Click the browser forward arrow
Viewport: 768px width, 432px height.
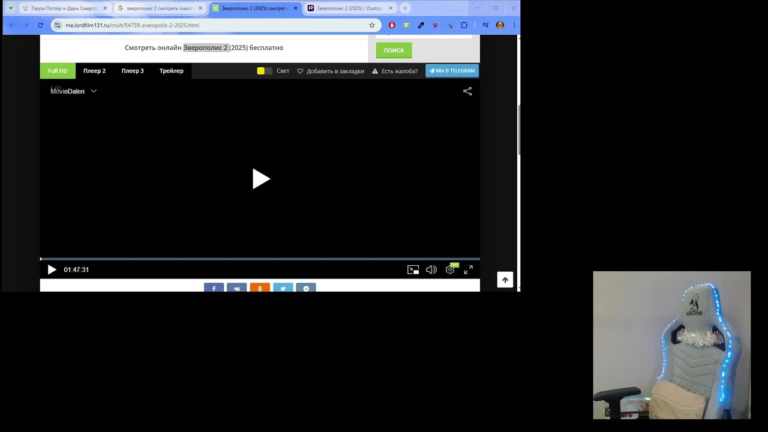pos(26,25)
